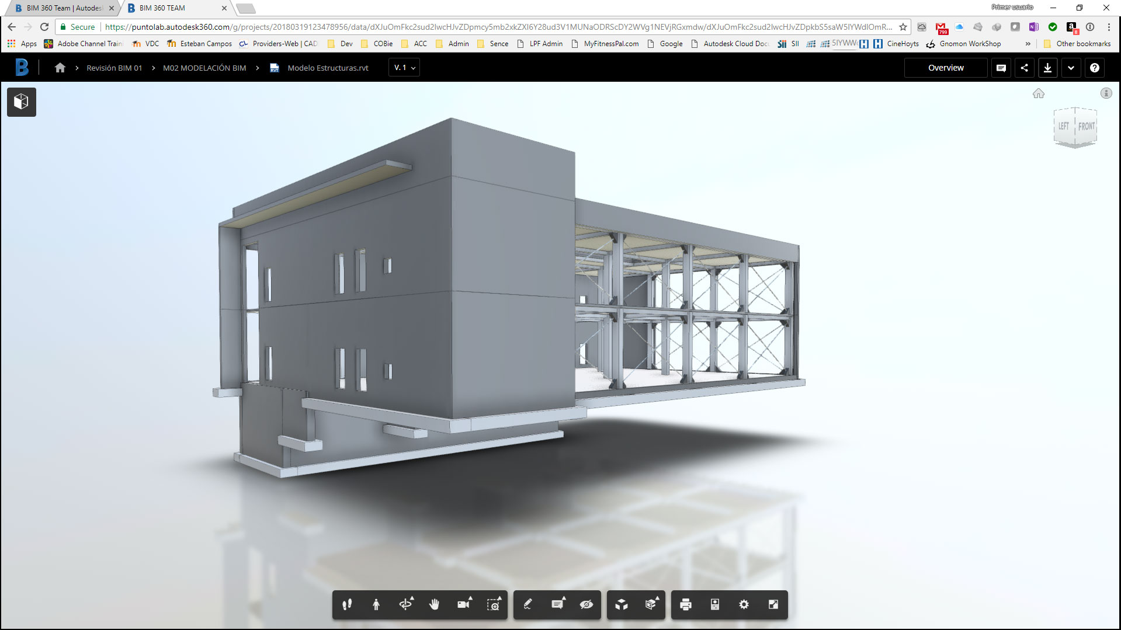
Task: Expand the section analysis tool options
Action: (651, 604)
